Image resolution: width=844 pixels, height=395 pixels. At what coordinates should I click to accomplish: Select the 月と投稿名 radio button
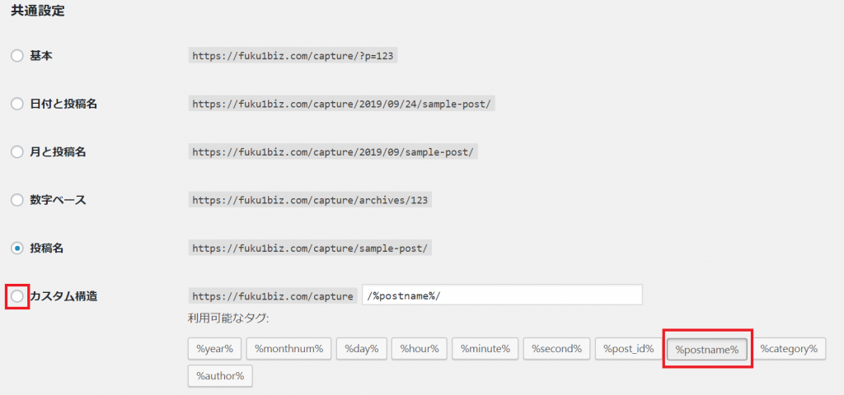click(x=17, y=152)
